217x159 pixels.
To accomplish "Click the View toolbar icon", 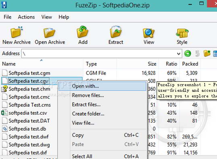I will pyautogui.click(x=149, y=33).
